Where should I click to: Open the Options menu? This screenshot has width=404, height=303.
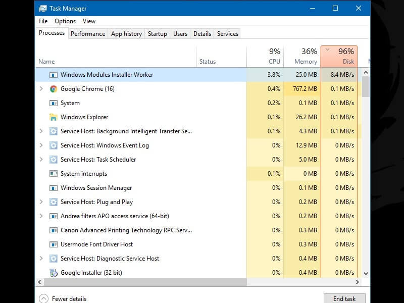coord(65,21)
